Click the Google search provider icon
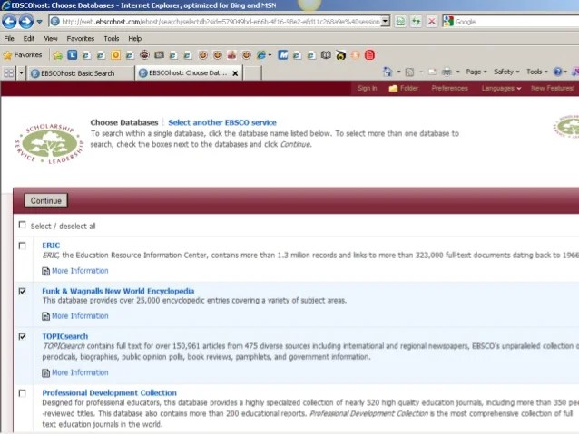Screen dimensions: 579x434 pos(448,22)
